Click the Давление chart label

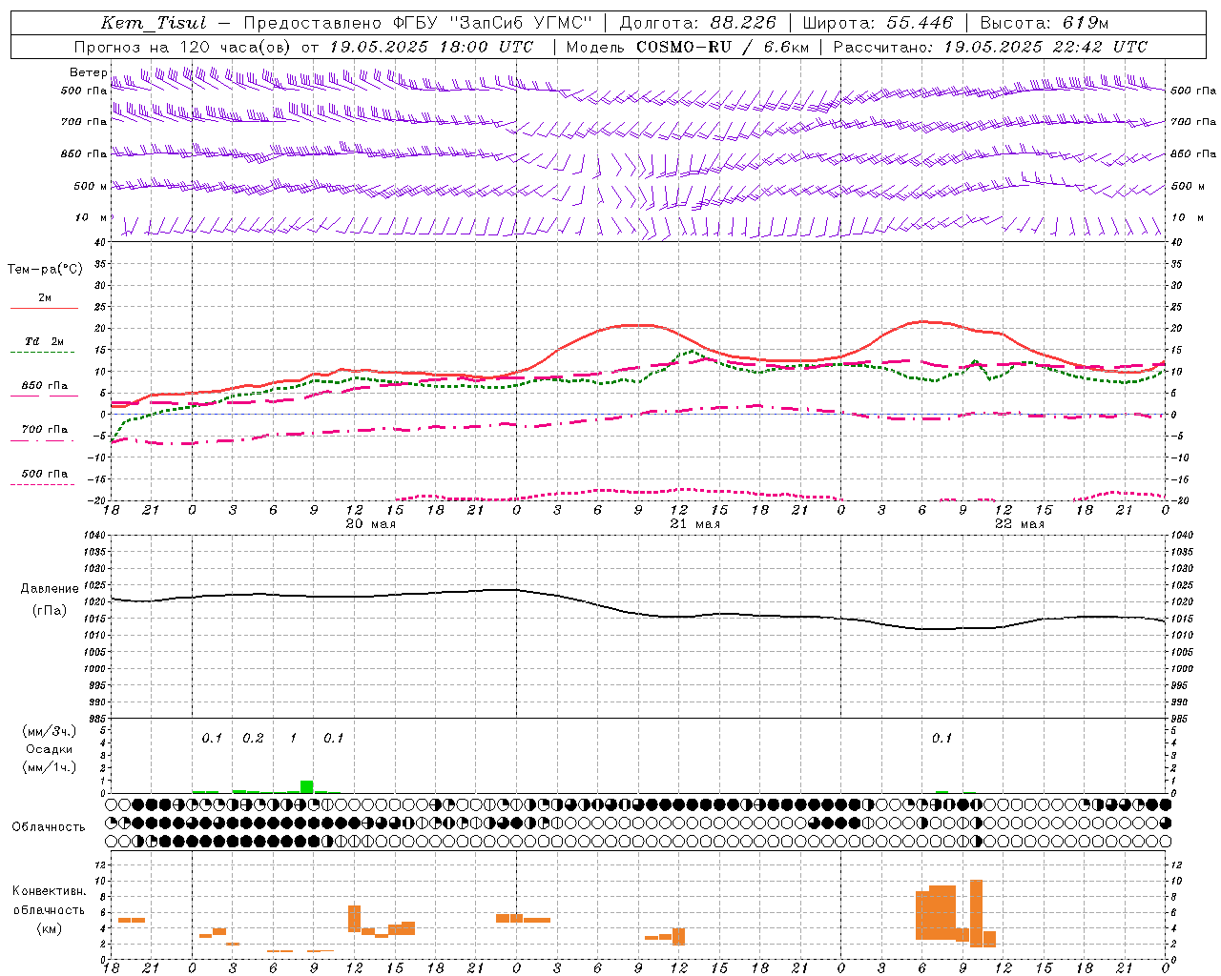50,589
